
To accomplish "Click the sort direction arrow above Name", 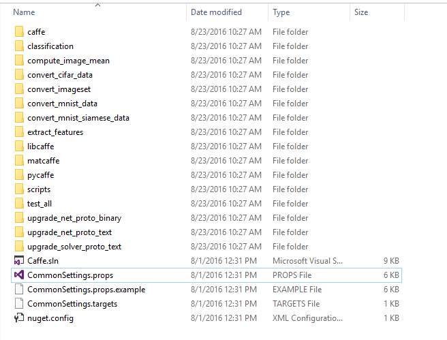I will tap(98, 5).
